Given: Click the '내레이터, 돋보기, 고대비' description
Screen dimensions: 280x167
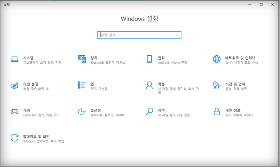Looking at the screenshot, I should click(107, 115).
